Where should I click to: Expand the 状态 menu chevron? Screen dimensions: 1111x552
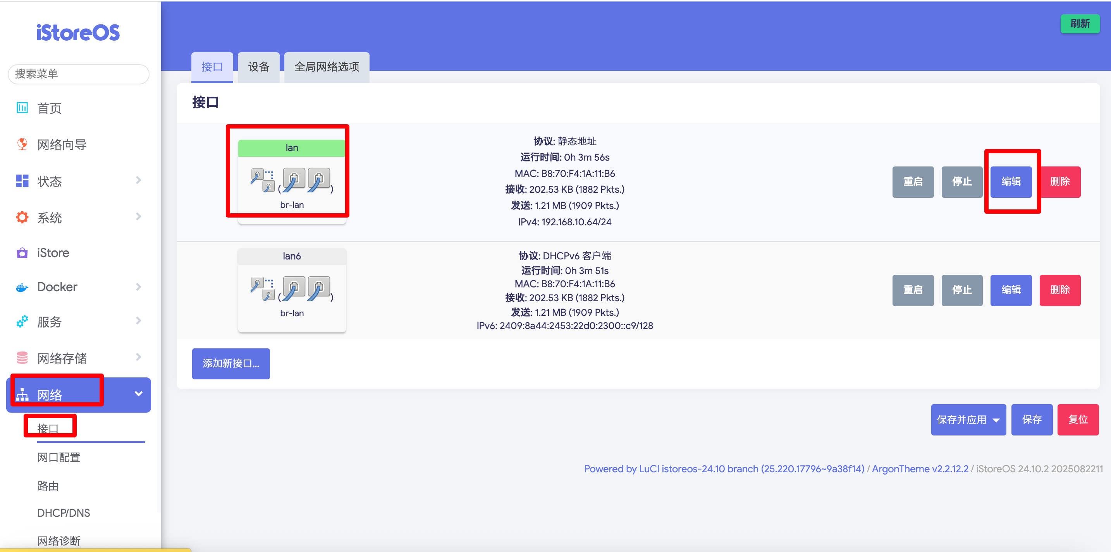(x=138, y=180)
